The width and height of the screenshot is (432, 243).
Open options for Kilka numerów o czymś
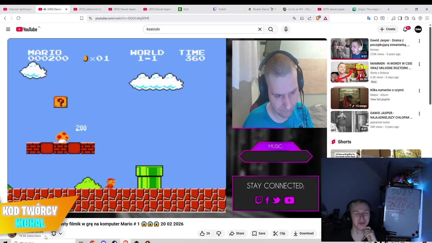tap(419, 91)
